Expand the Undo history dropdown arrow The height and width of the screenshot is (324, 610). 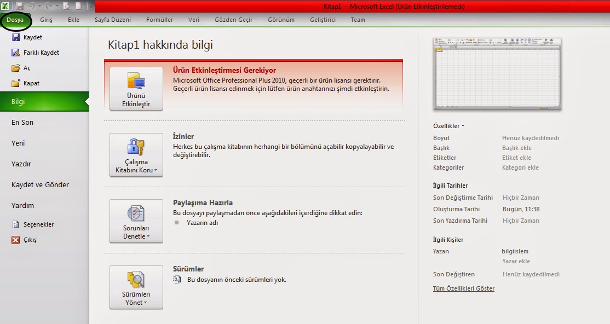tap(39, 5)
